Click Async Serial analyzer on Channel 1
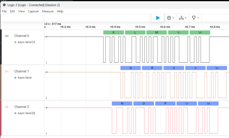The image size is (229, 138). point(25,77)
